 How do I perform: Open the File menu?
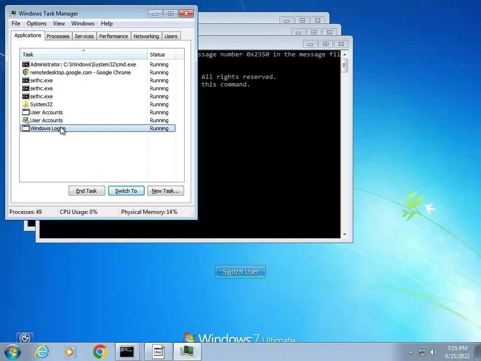[x=16, y=24]
